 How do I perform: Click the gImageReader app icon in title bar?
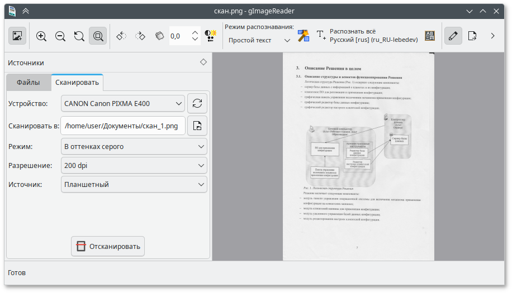click(x=12, y=11)
